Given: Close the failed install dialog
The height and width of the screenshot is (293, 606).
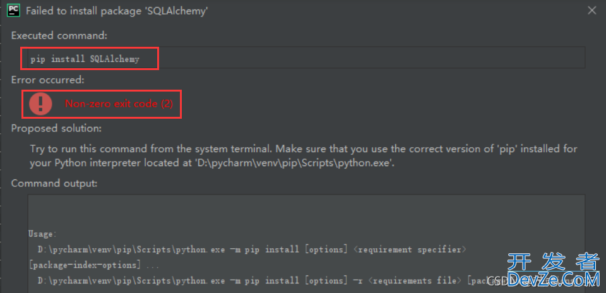Looking at the screenshot, I should pos(591,11).
